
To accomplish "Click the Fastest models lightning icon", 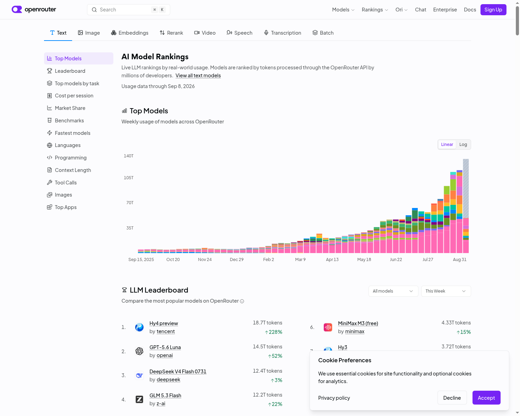I will [50, 133].
